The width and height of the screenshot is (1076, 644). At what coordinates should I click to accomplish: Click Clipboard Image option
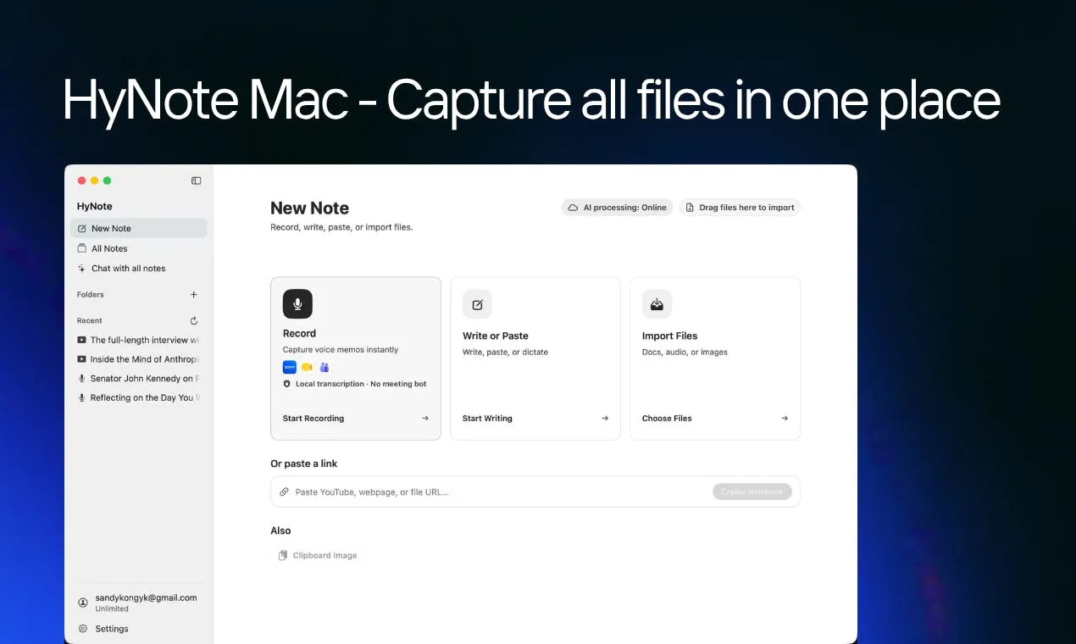pos(318,555)
